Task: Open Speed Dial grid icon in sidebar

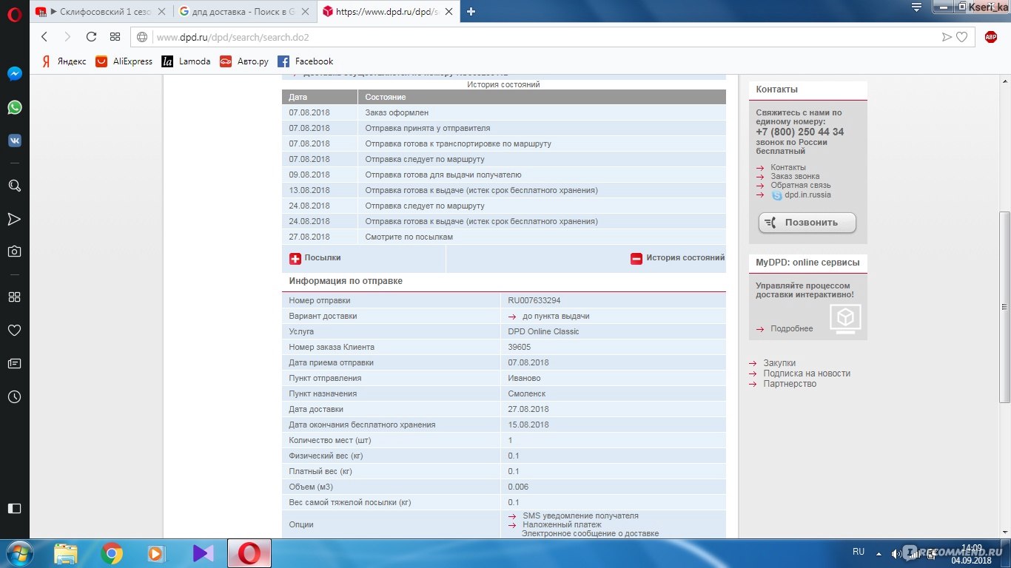Action: [14, 297]
